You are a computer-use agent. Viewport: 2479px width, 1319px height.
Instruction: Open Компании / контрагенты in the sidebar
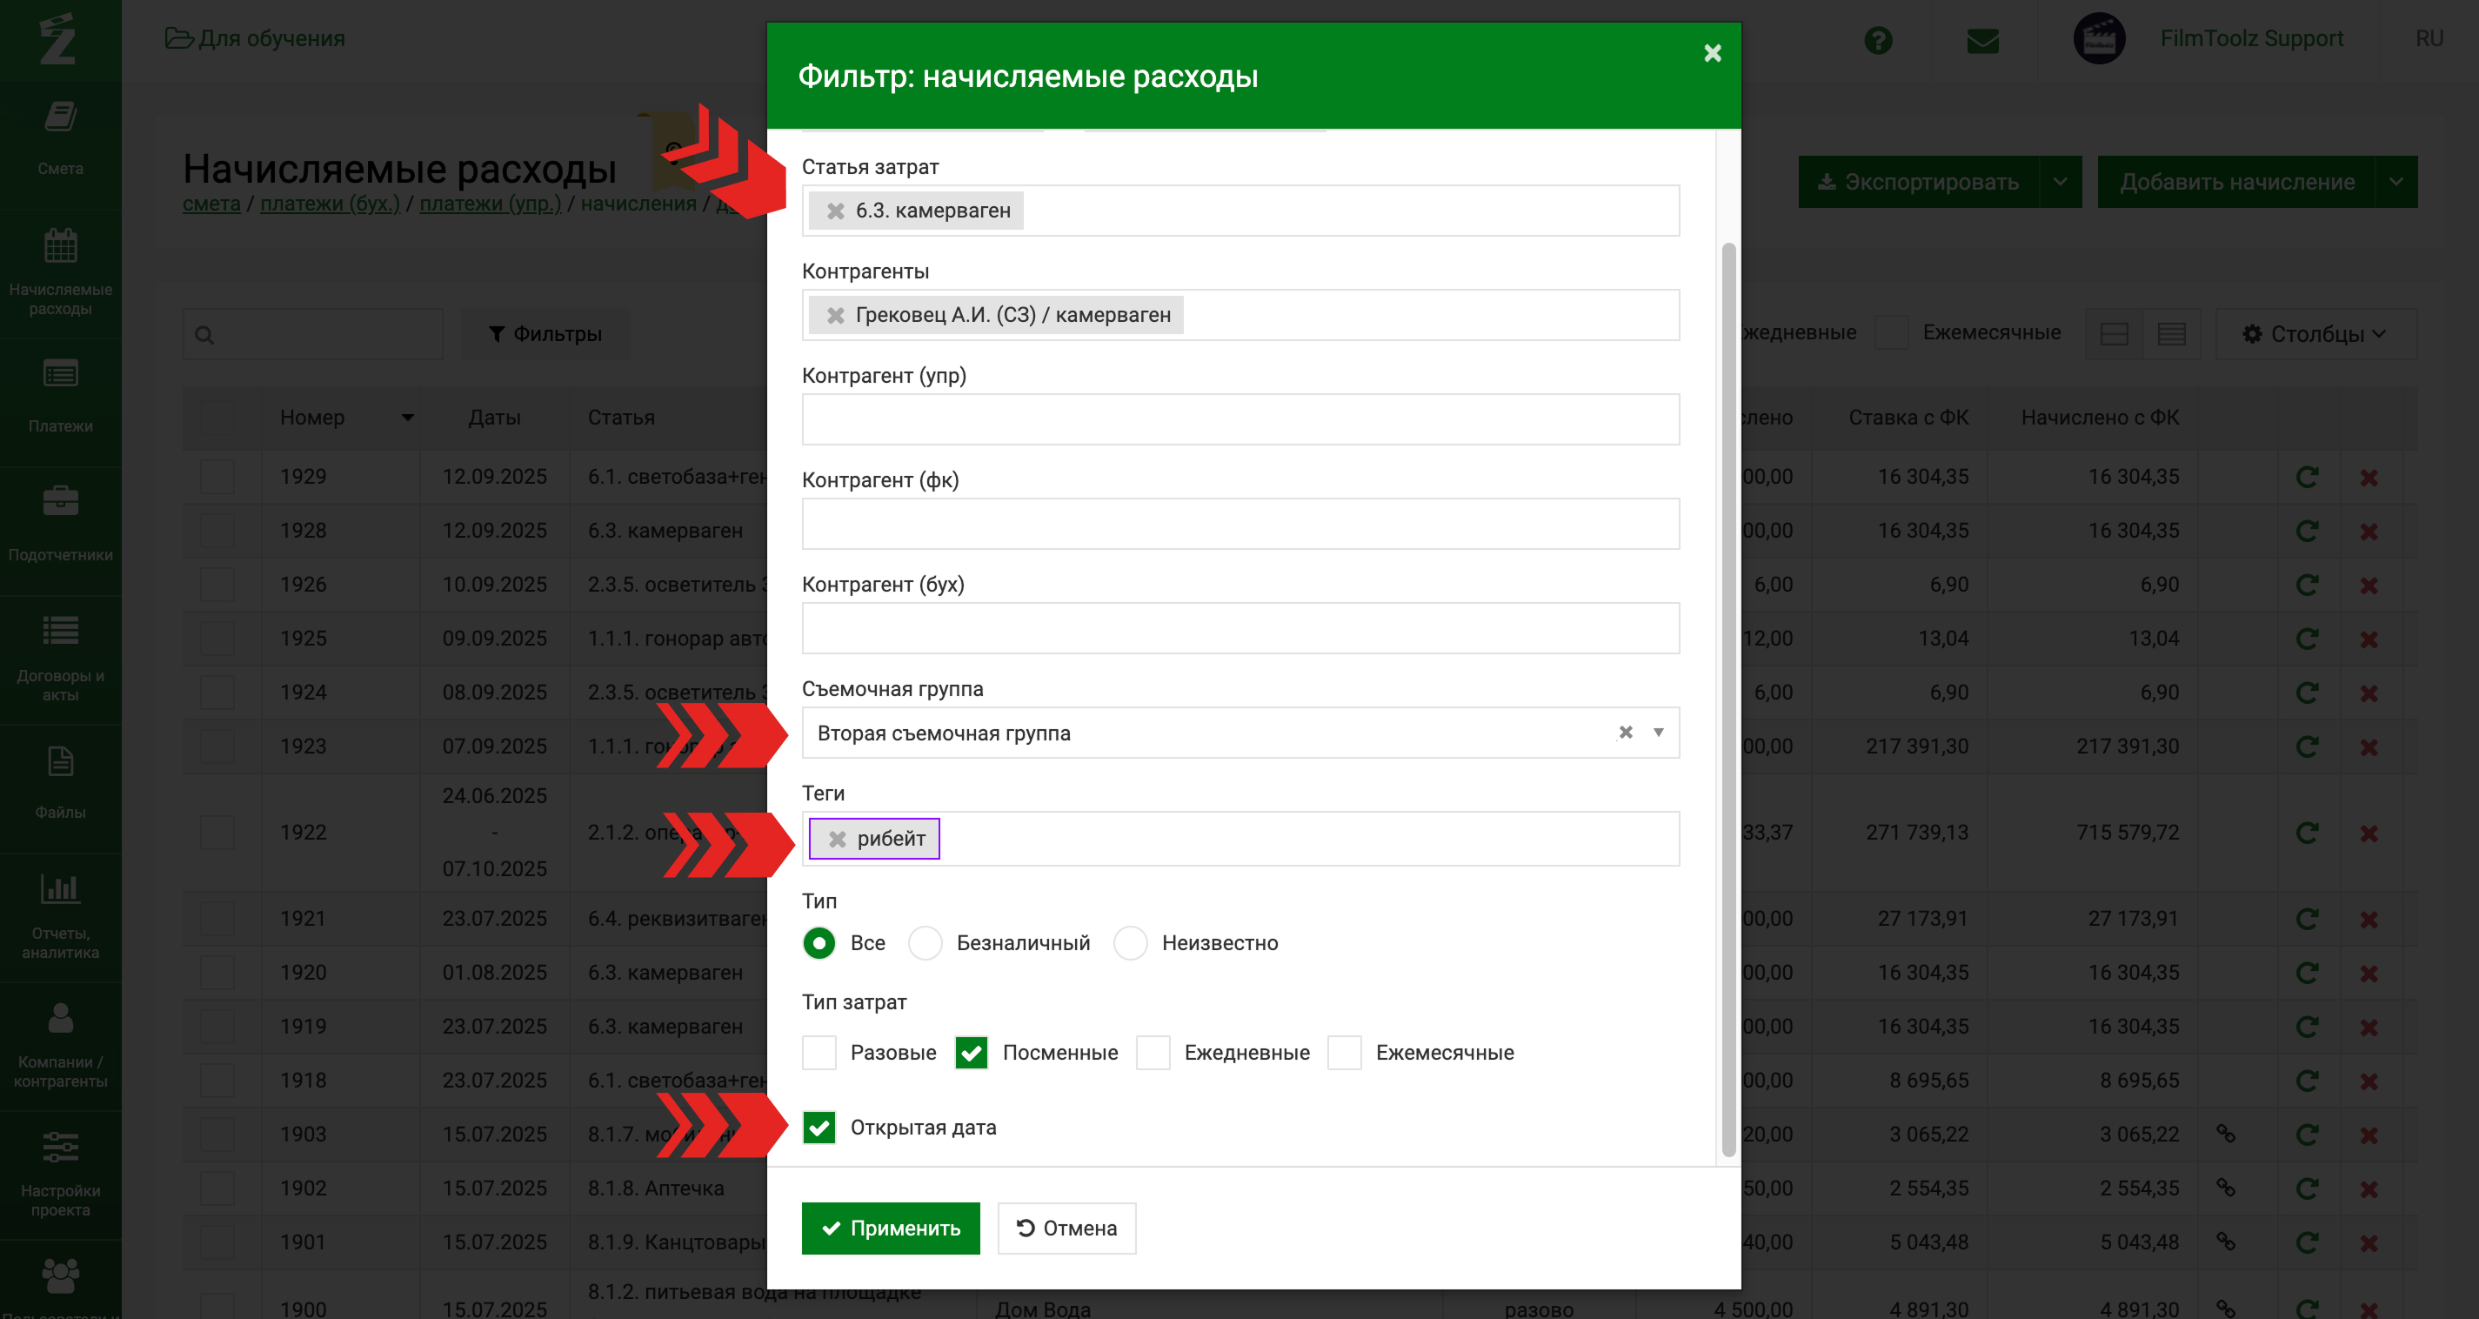coord(61,1045)
